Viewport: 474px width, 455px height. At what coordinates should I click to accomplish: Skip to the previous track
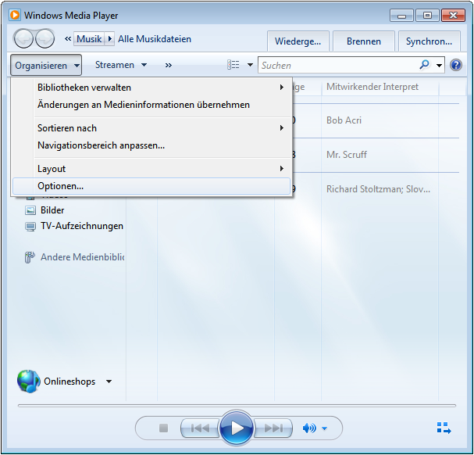click(x=200, y=428)
